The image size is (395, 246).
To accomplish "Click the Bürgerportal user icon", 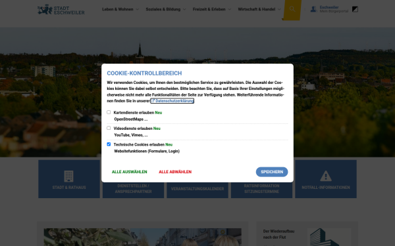I will click(313, 9).
